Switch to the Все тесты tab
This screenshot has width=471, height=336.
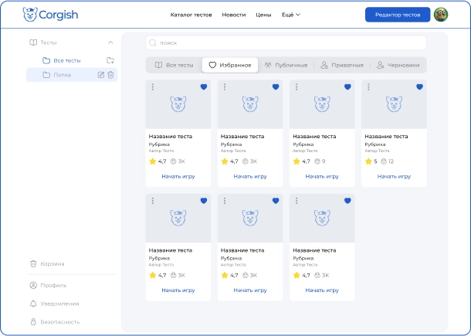[174, 65]
